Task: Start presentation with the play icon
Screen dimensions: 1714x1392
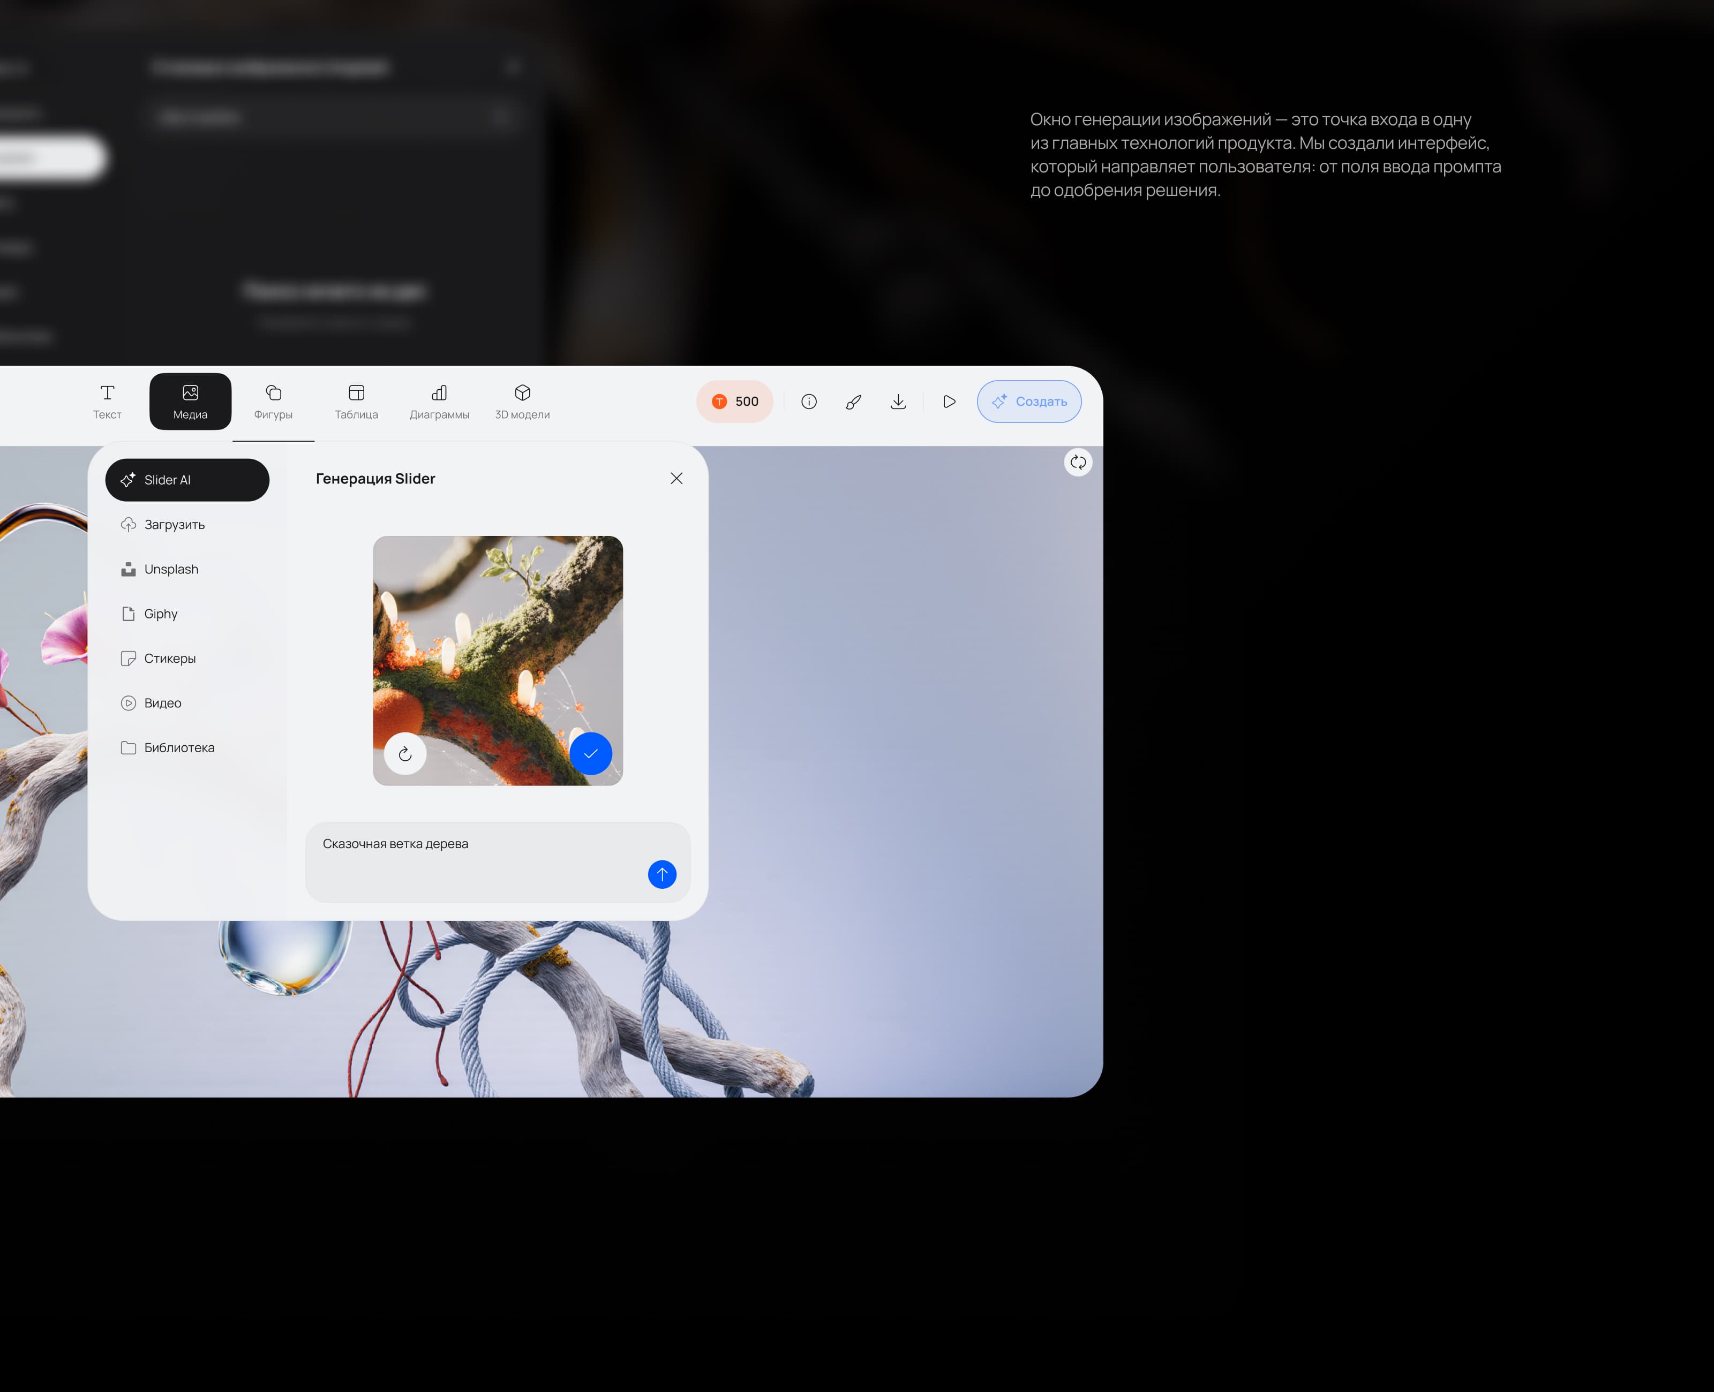Action: [949, 402]
